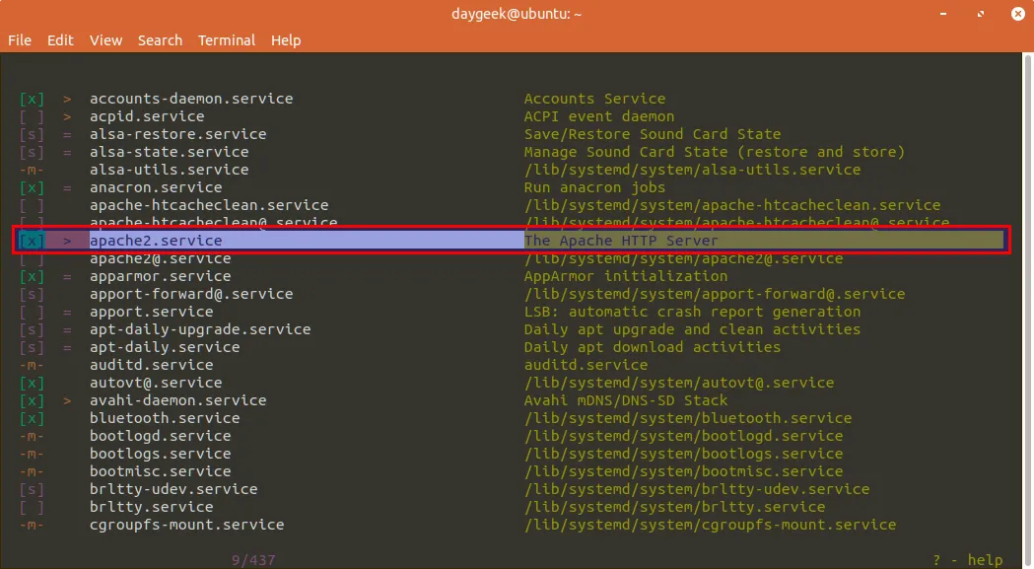Viewport: 1034px width, 569px height.
Task: Click the running arrow beside avahi-daemon.service
Action: (67, 400)
